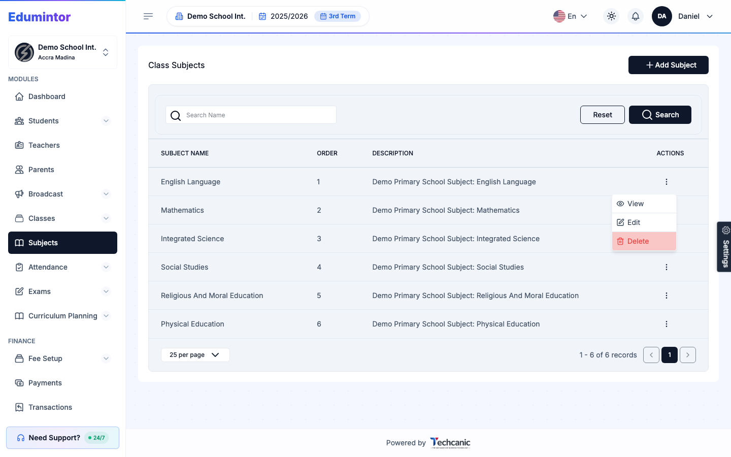Open the Teachers module
The image size is (731, 457).
point(62,145)
